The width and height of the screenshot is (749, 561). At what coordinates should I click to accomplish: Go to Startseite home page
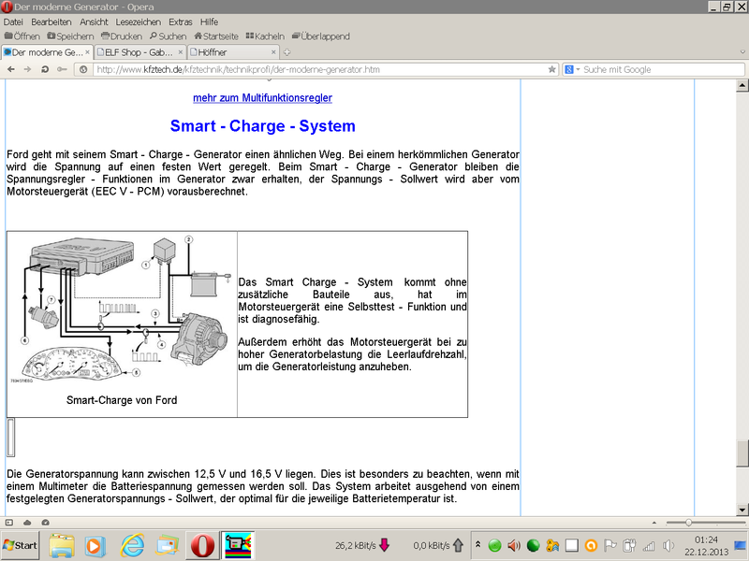(x=215, y=36)
